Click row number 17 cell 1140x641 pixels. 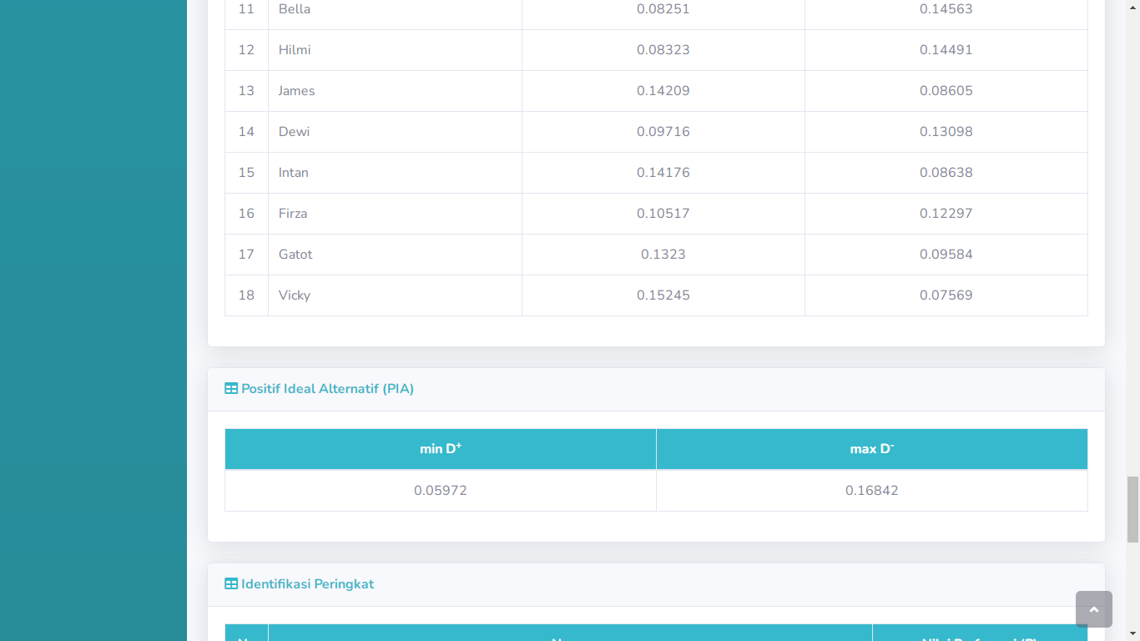(246, 255)
